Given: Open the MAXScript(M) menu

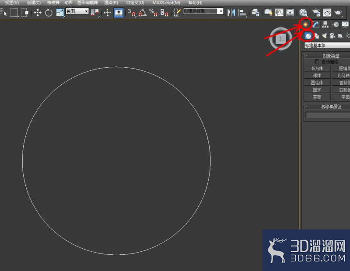Looking at the screenshot, I should (x=166, y=3).
